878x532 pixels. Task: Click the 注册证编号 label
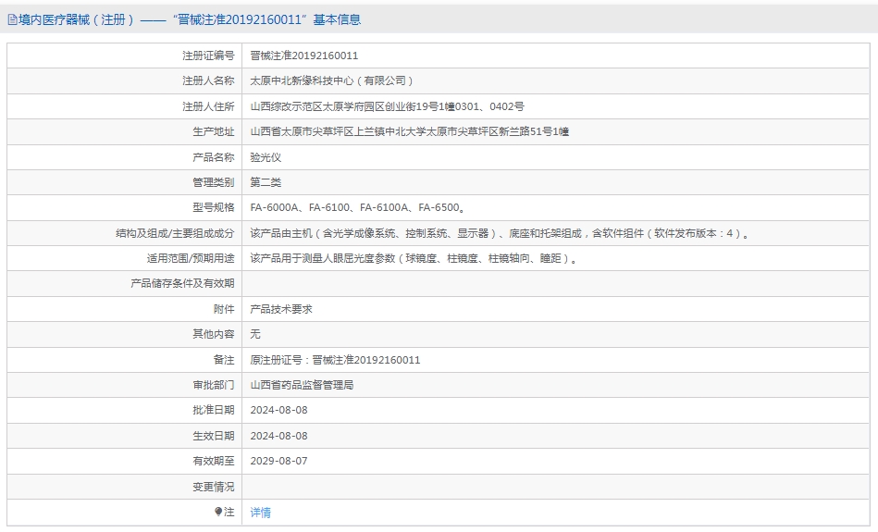(208, 56)
